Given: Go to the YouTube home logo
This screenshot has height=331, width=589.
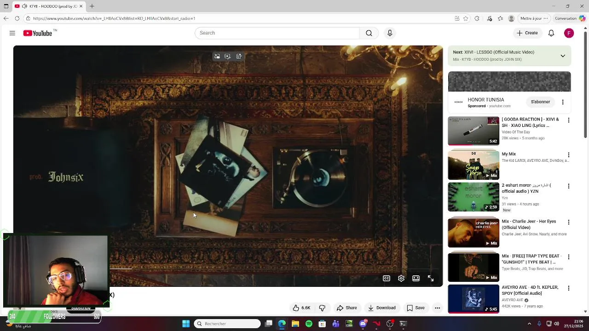Looking at the screenshot, I should coord(38,33).
